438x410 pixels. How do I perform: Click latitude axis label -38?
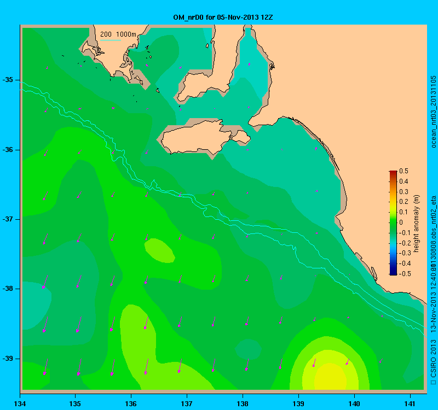(x=8, y=289)
